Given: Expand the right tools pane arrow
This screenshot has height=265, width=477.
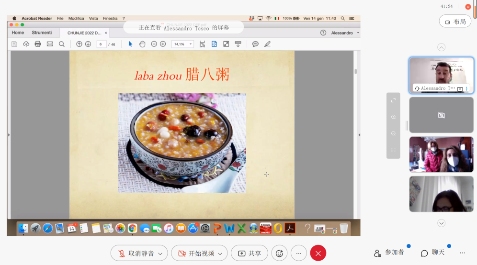Looking at the screenshot, I should point(359,135).
